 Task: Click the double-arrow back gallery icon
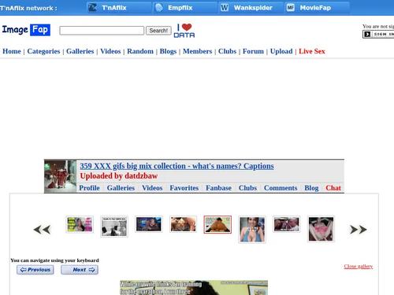tap(42, 230)
